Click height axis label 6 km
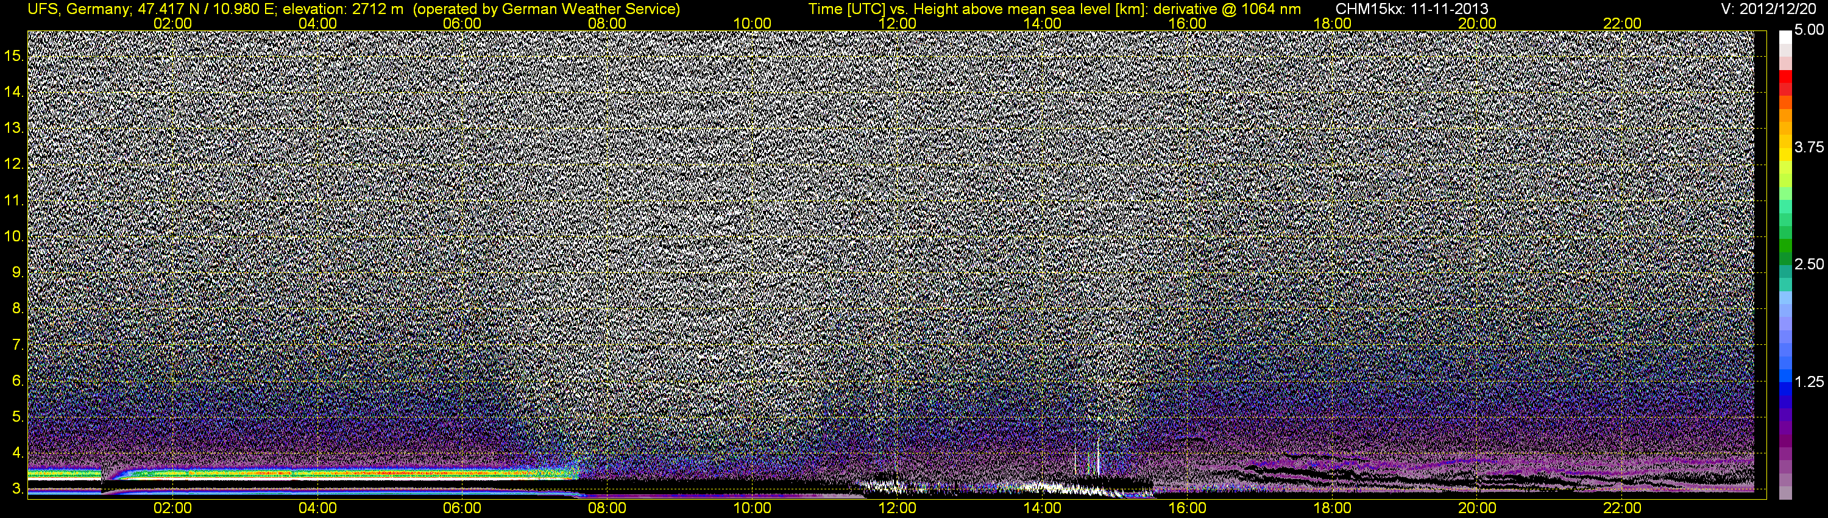The image size is (1828, 518). click(x=18, y=381)
